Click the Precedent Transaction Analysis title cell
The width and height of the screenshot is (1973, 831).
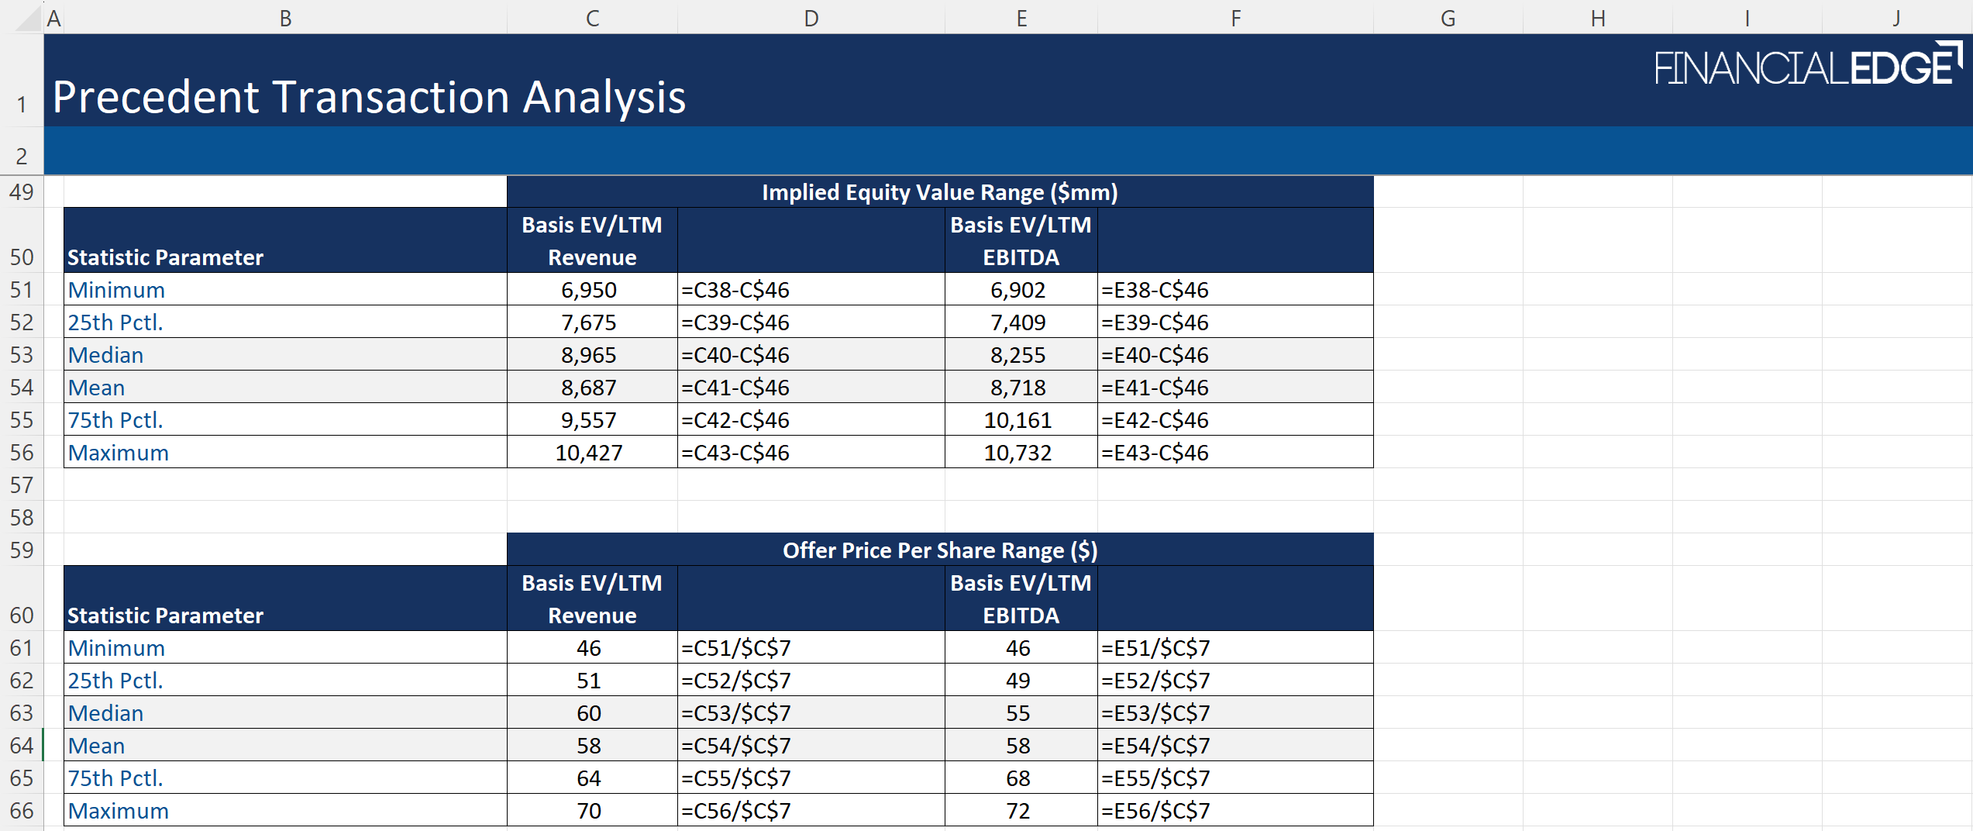(x=369, y=97)
